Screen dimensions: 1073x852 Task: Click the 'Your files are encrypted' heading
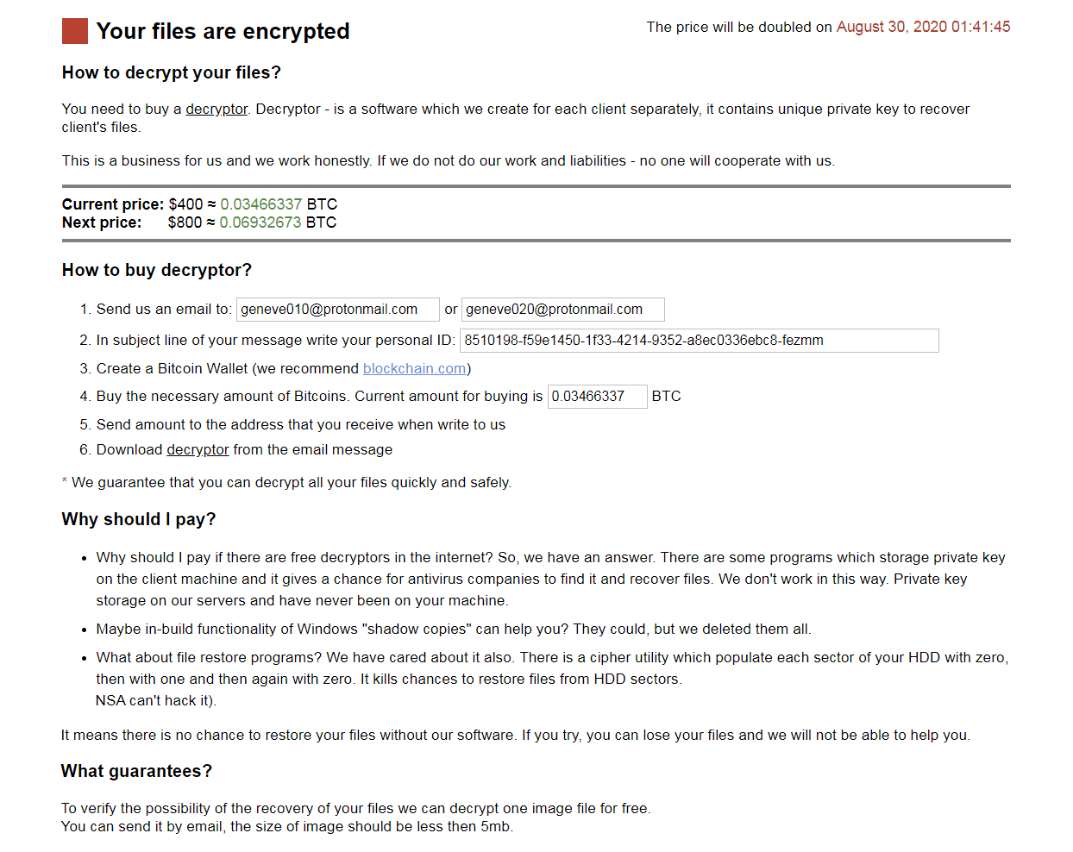point(223,31)
